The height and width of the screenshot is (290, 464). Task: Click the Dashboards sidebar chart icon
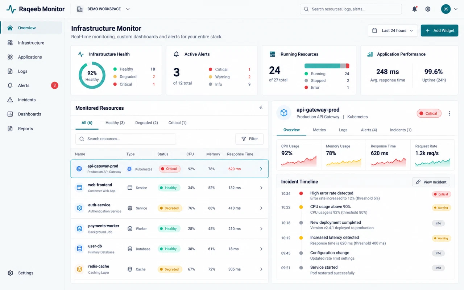coord(10,114)
